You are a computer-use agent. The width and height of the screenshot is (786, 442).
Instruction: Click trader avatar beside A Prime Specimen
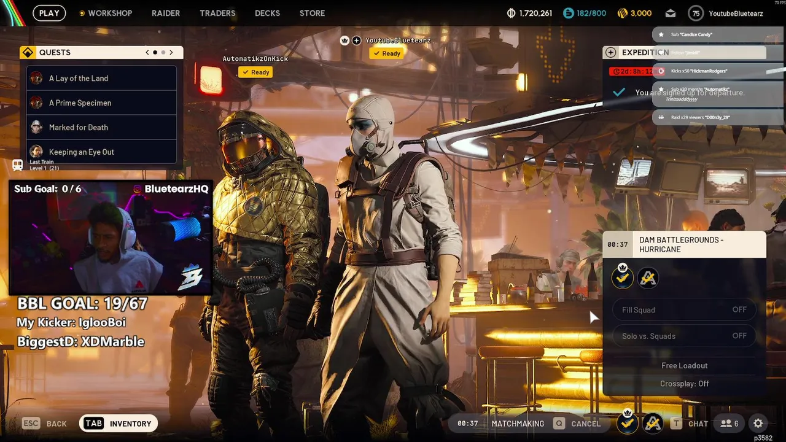tap(36, 103)
